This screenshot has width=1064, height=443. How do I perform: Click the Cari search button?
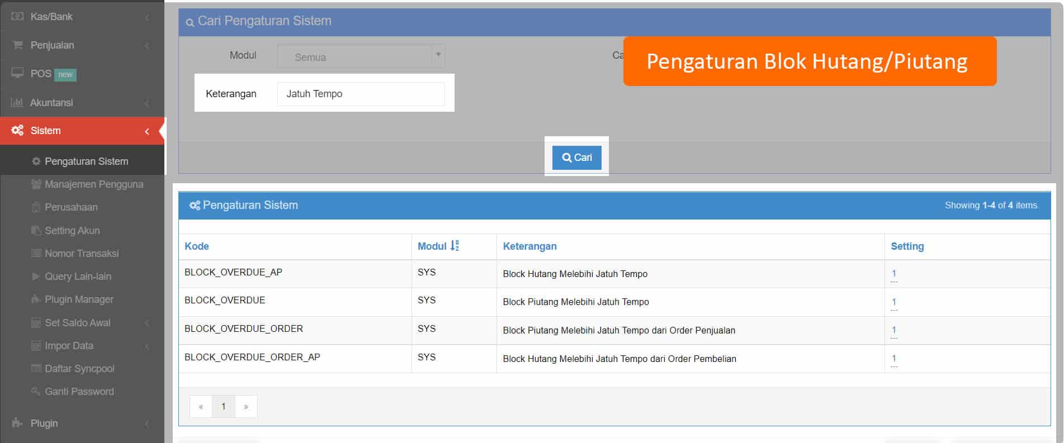click(x=576, y=158)
